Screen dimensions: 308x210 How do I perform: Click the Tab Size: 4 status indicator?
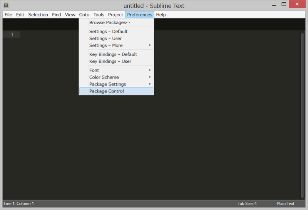247,203
